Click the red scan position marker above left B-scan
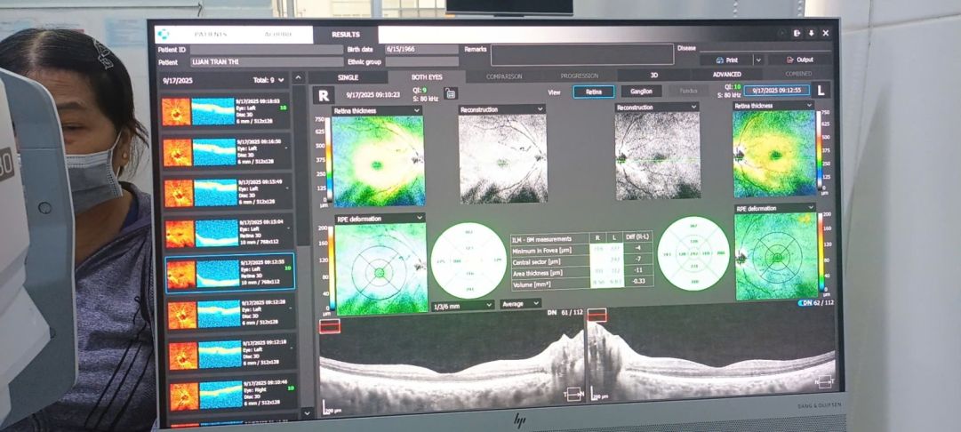The image size is (961, 432). pyautogui.click(x=330, y=326)
